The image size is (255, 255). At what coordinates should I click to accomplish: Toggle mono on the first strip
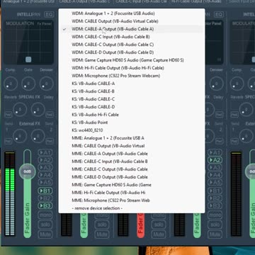pos(45,215)
